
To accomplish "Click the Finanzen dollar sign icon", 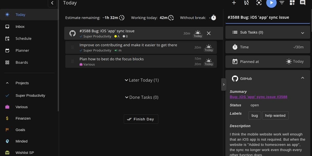I will coord(7,118).
